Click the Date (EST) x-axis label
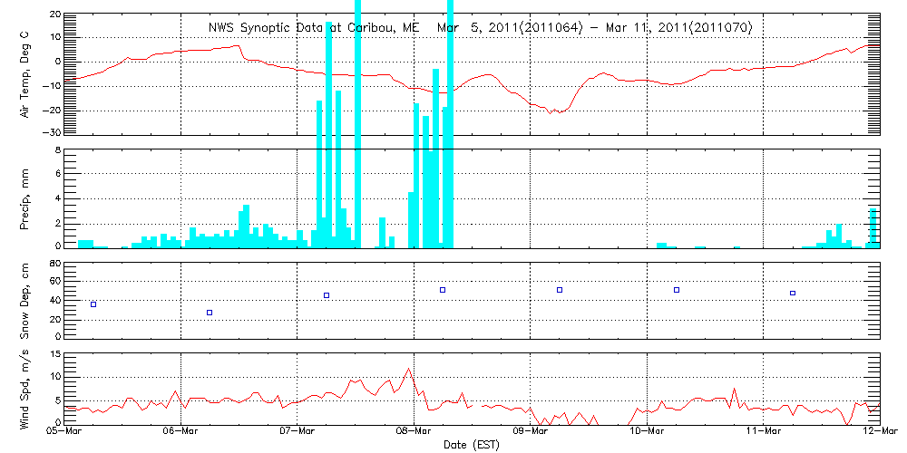The height and width of the screenshot is (453, 907). coord(473,445)
